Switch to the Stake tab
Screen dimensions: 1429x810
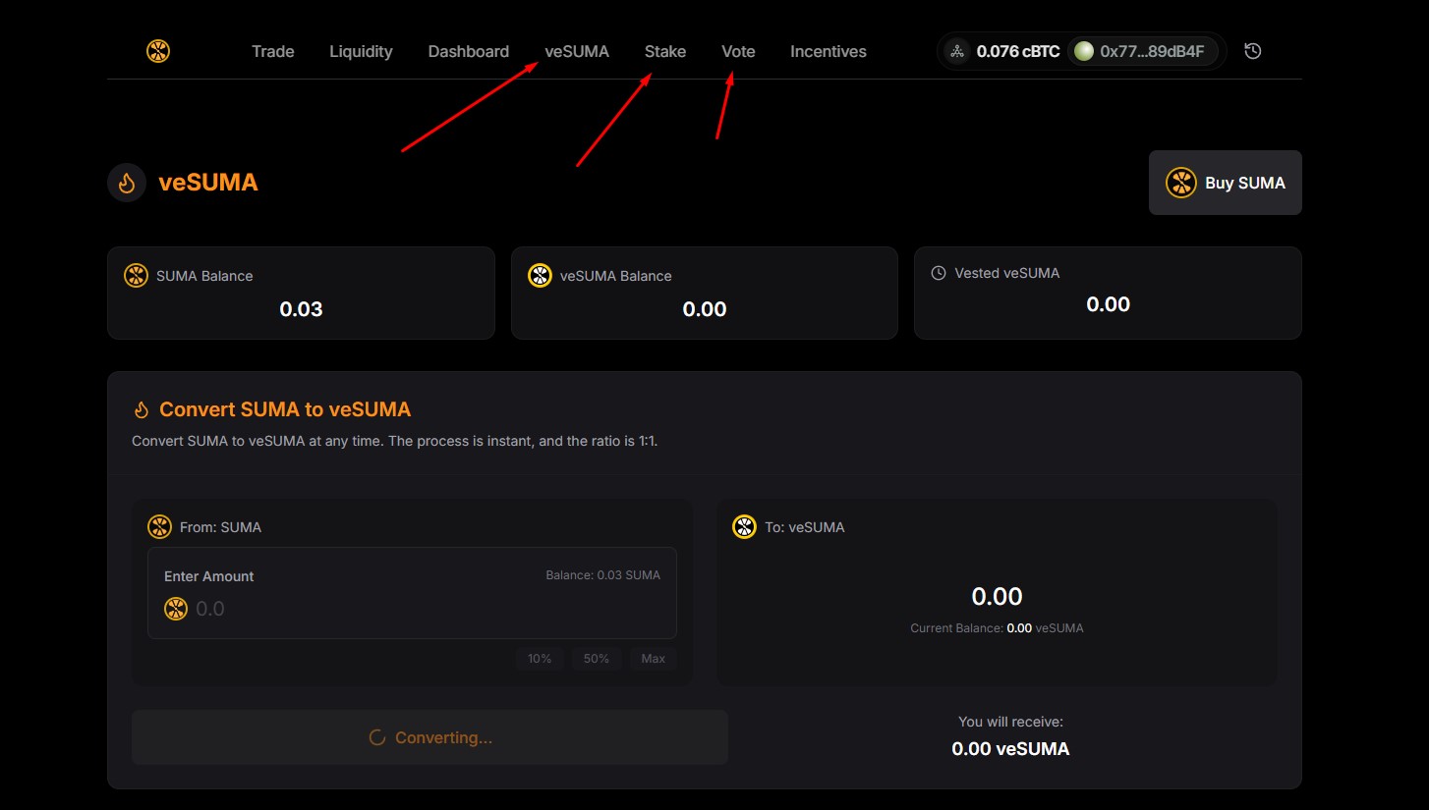665,51
